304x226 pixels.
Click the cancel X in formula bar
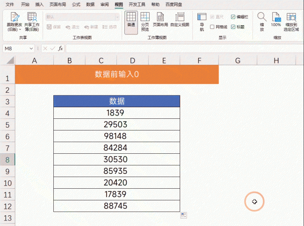[x=45, y=48]
